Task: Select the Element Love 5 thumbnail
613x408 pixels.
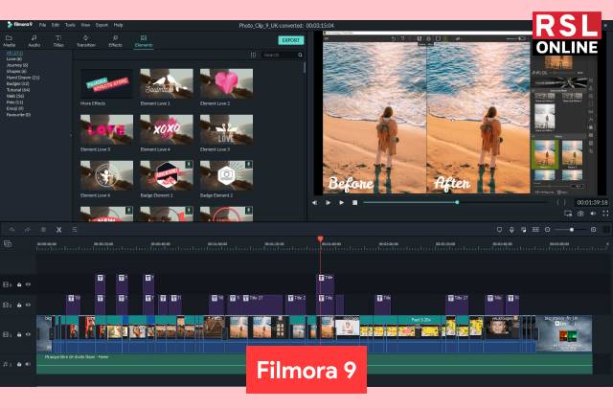Action: click(x=226, y=129)
